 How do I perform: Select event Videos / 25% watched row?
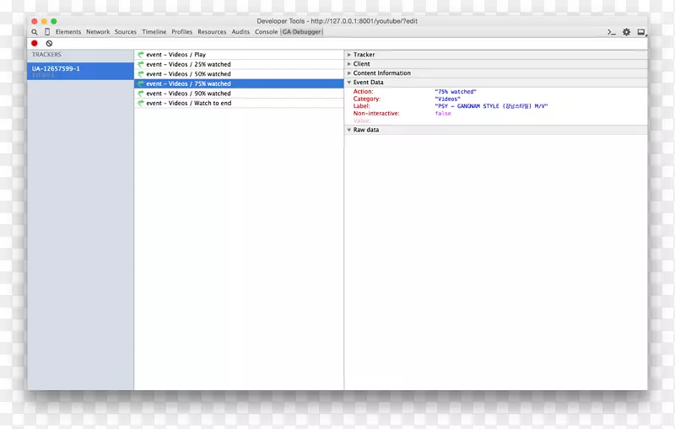point(239,65)
